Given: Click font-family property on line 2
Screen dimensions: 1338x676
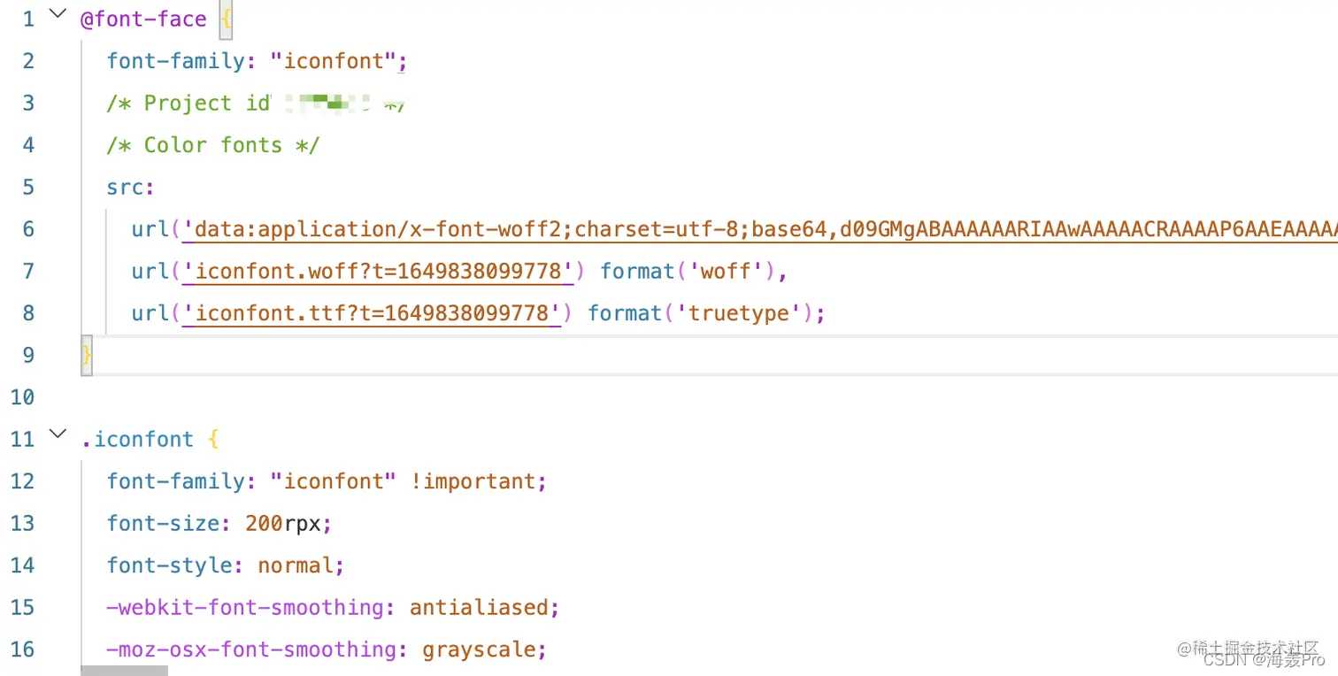Looking at the screenshot, I should point(175,61).
